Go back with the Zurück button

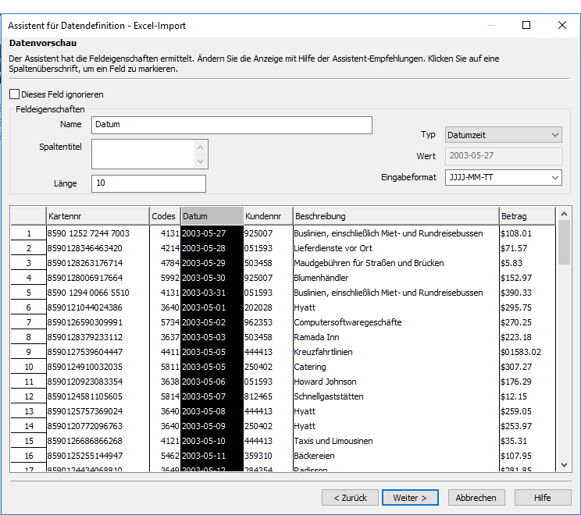(349, 498)
